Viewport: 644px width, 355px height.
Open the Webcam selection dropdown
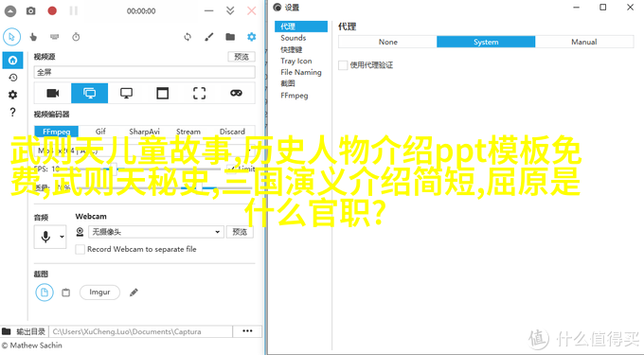coord(156,232)
